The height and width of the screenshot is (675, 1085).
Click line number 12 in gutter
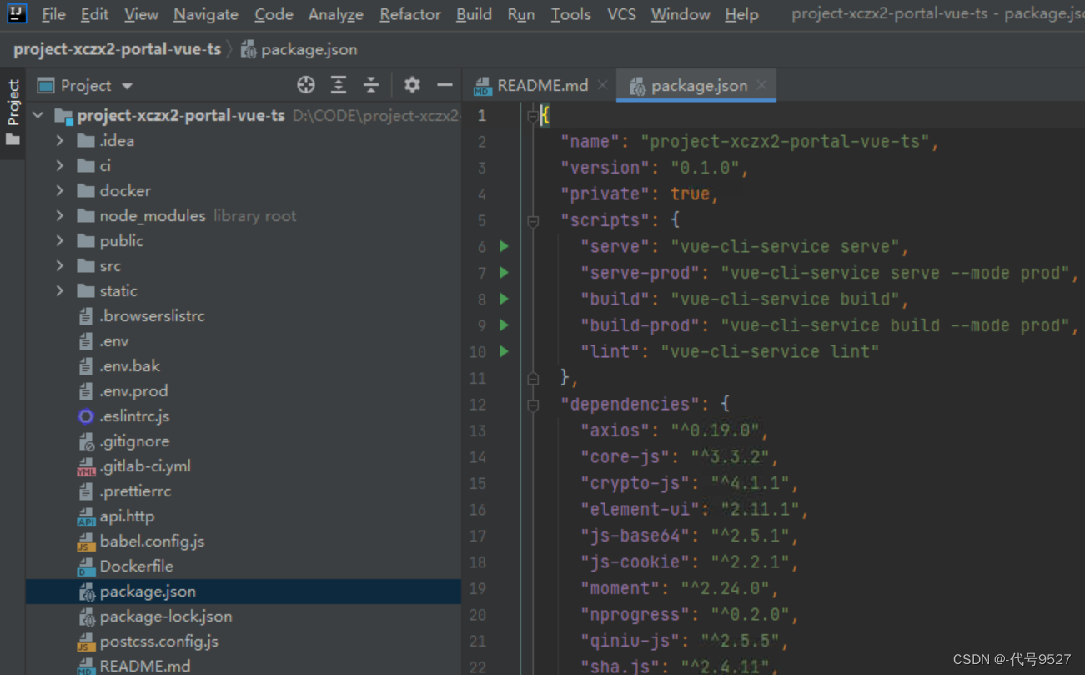pos(477,405)
